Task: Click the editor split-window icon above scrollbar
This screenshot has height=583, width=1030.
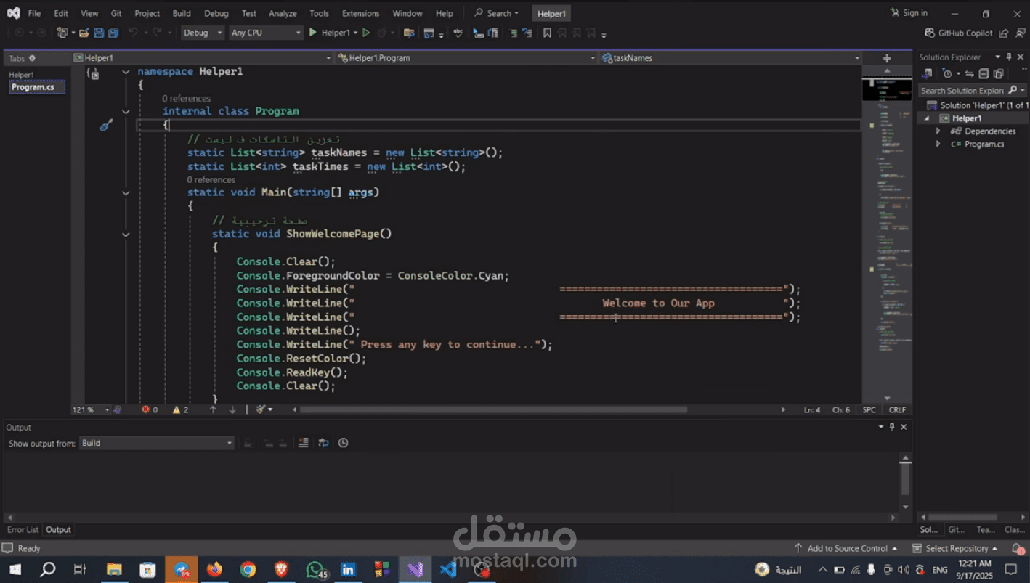Action: (x=887, y=58)
